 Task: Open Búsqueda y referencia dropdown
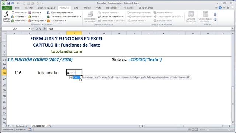tap(60, 13)
